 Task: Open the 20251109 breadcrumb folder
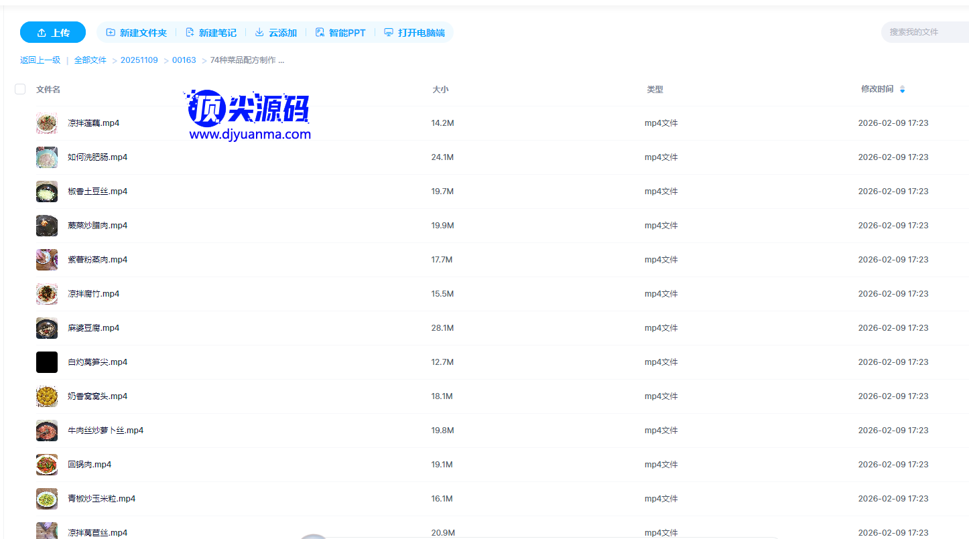[x=139, y=60]
